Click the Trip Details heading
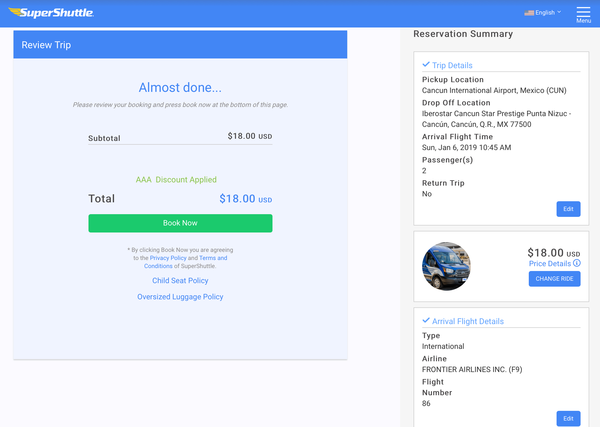 point(452,65)
